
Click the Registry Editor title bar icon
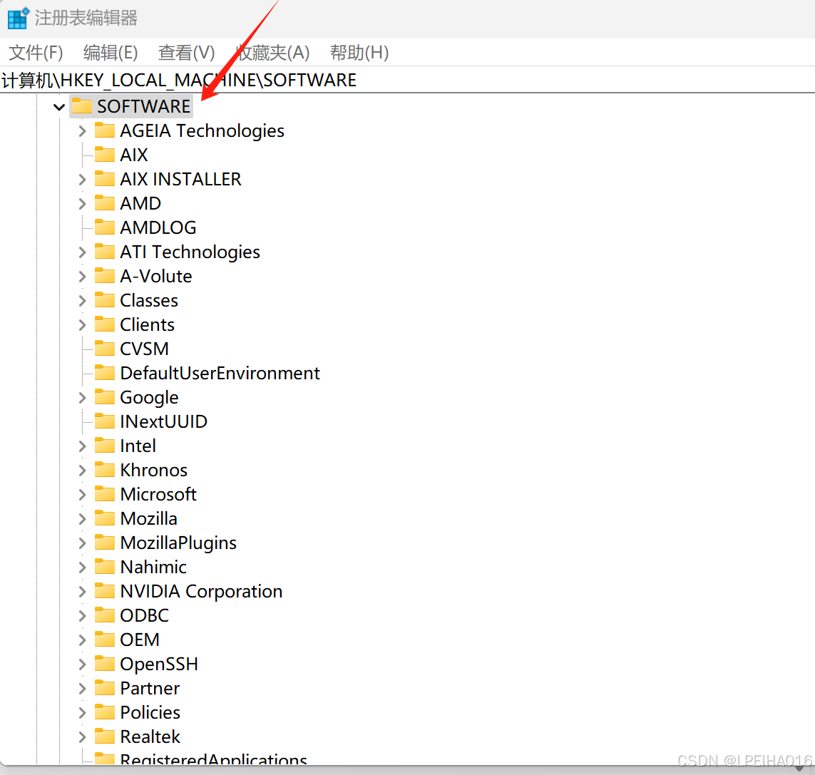19,19
